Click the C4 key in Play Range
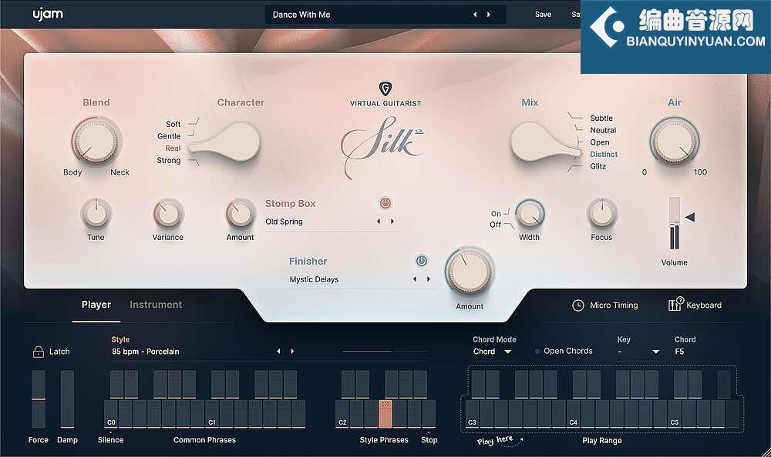 [x=574, y=414]
